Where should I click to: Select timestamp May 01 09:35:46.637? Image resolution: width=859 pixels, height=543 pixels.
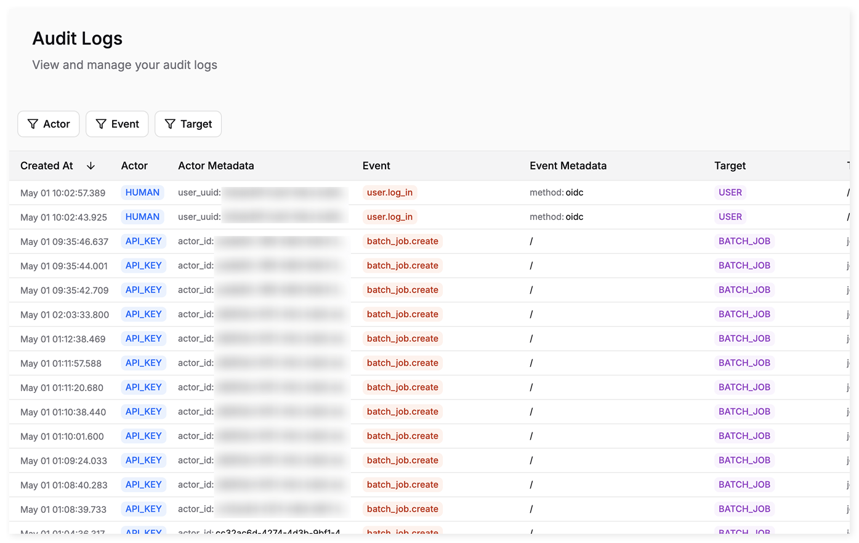click(x=64, y=241)
